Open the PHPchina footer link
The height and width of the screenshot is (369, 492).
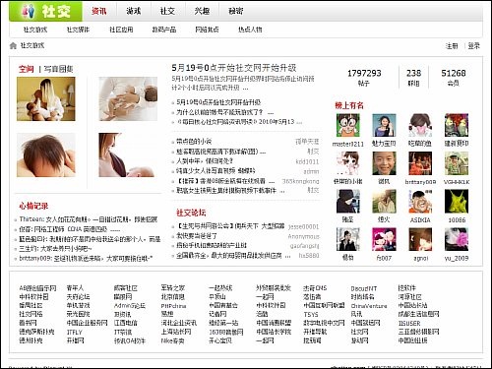(x=173, y=306)
